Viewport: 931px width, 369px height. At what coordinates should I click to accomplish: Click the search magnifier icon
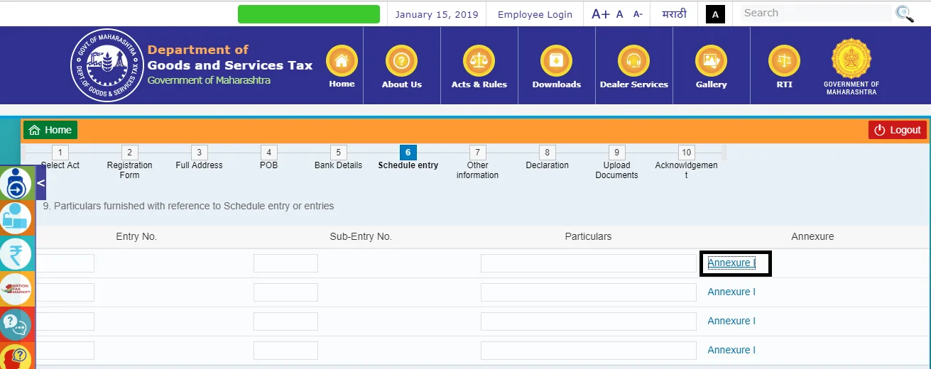click(x=904, y=13)
